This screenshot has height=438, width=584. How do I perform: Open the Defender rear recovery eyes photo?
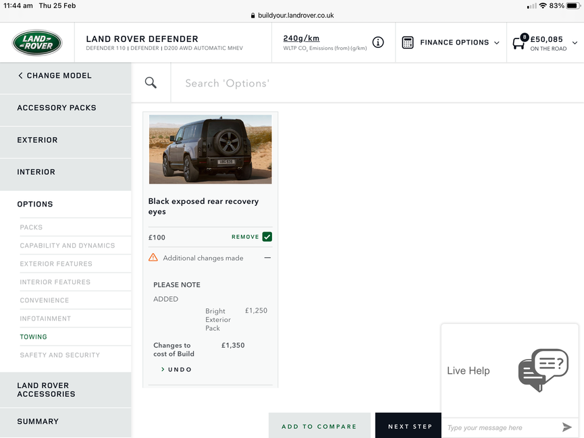(211, 149)
